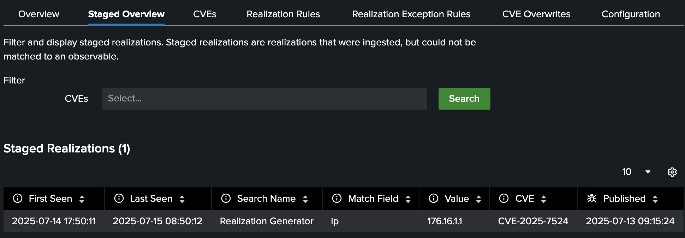Viewport: 685px width, 238px height.
Task: Click the info icon beside Match Field column
Action: click(336, 198)
